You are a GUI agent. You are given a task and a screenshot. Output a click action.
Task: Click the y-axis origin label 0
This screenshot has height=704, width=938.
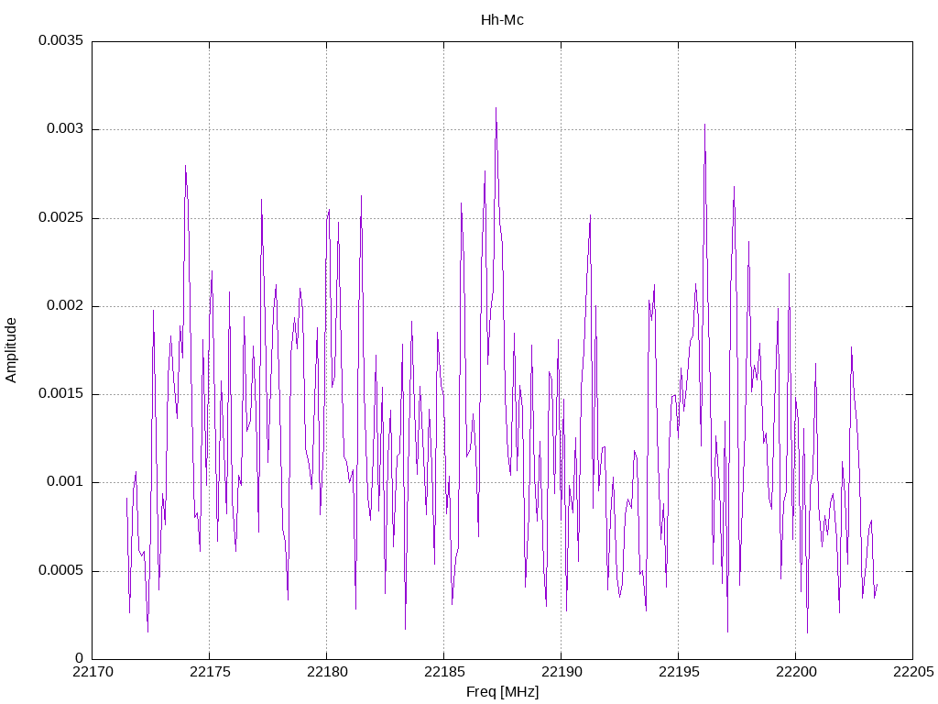click(x=80, y=658)
